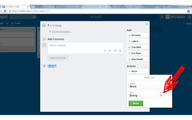Select the '3 on Work | Trello' browser tab
This screenshot has height=120, width=192.
click(x=16, y=7)
